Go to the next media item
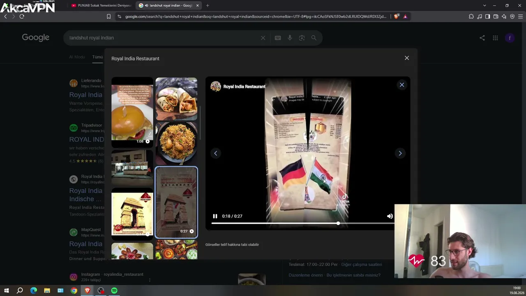Viewport: 526px width, 296px height. point(400,153)
